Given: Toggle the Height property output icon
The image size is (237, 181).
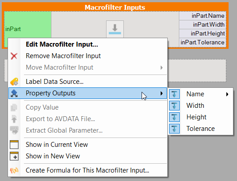Looking at the screenshot, I should [x=174, y=117].
